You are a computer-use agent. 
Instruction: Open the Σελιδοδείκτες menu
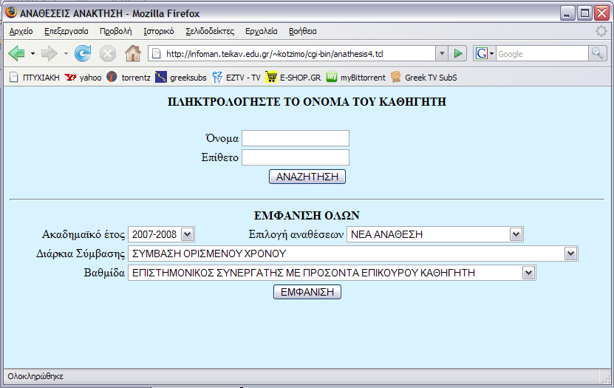pos(210,31)
